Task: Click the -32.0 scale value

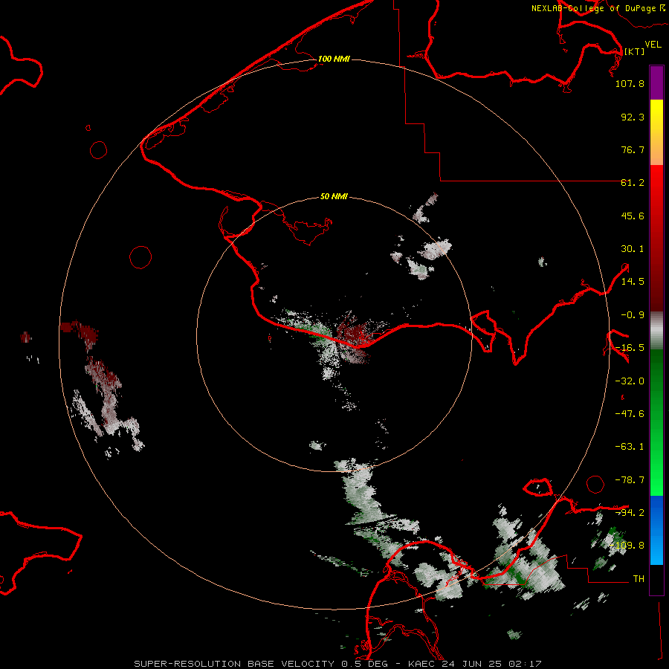Action: (630, 381)
